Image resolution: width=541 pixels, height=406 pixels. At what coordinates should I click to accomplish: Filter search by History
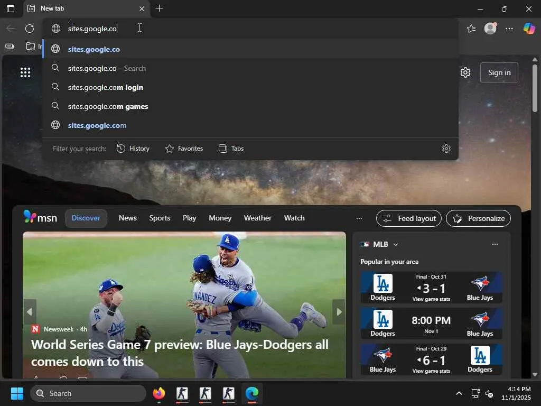pyautogui.click(x=133, y=149)
